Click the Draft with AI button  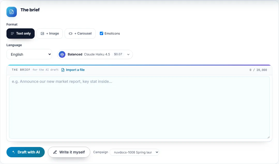tap(26, 152)
